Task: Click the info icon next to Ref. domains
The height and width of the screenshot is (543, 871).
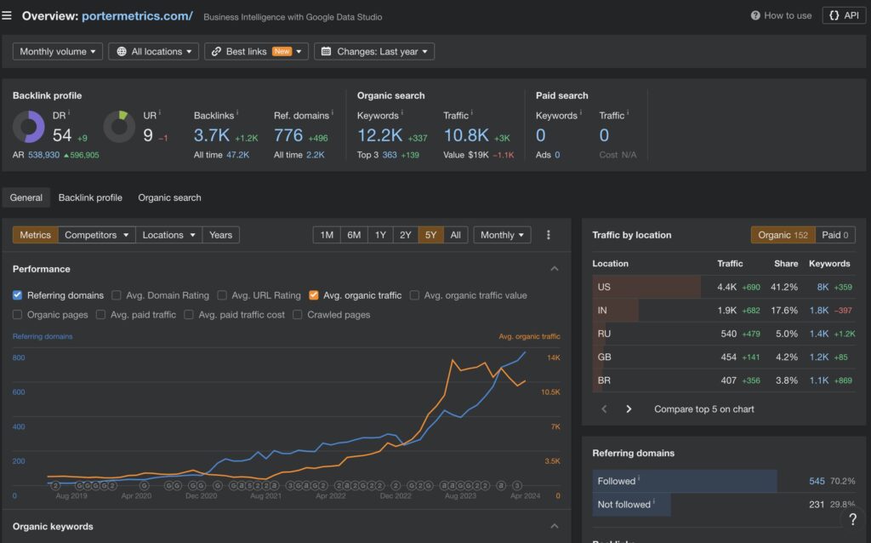Action: (333, 113)
